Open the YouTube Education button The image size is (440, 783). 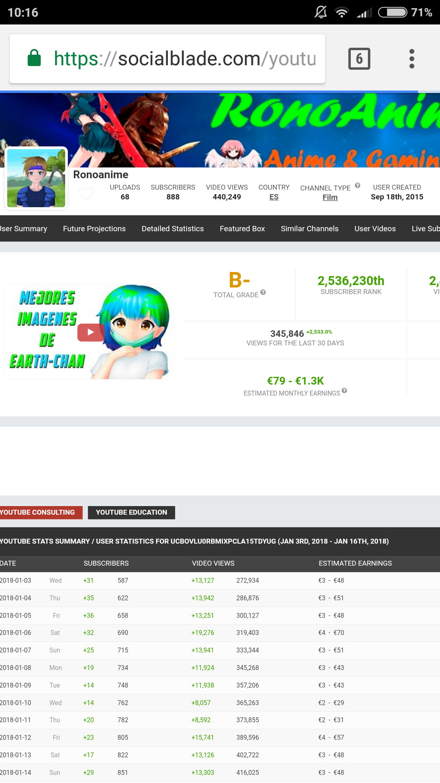coord(132,513)
